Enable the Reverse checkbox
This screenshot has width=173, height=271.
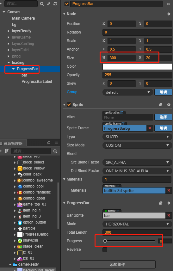coord(105,249)
